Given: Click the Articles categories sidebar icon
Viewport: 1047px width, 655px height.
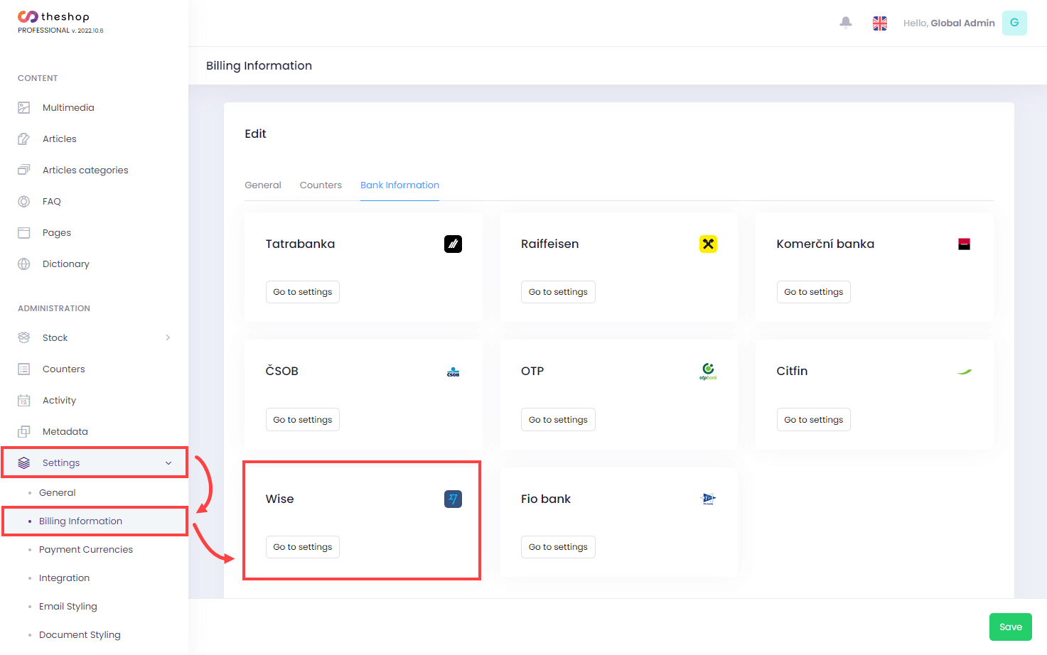Looking at the screenshot, I should tap(24, 170).
